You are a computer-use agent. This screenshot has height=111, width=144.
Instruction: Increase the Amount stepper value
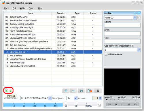pyautogui.click(x=100, y=97)
